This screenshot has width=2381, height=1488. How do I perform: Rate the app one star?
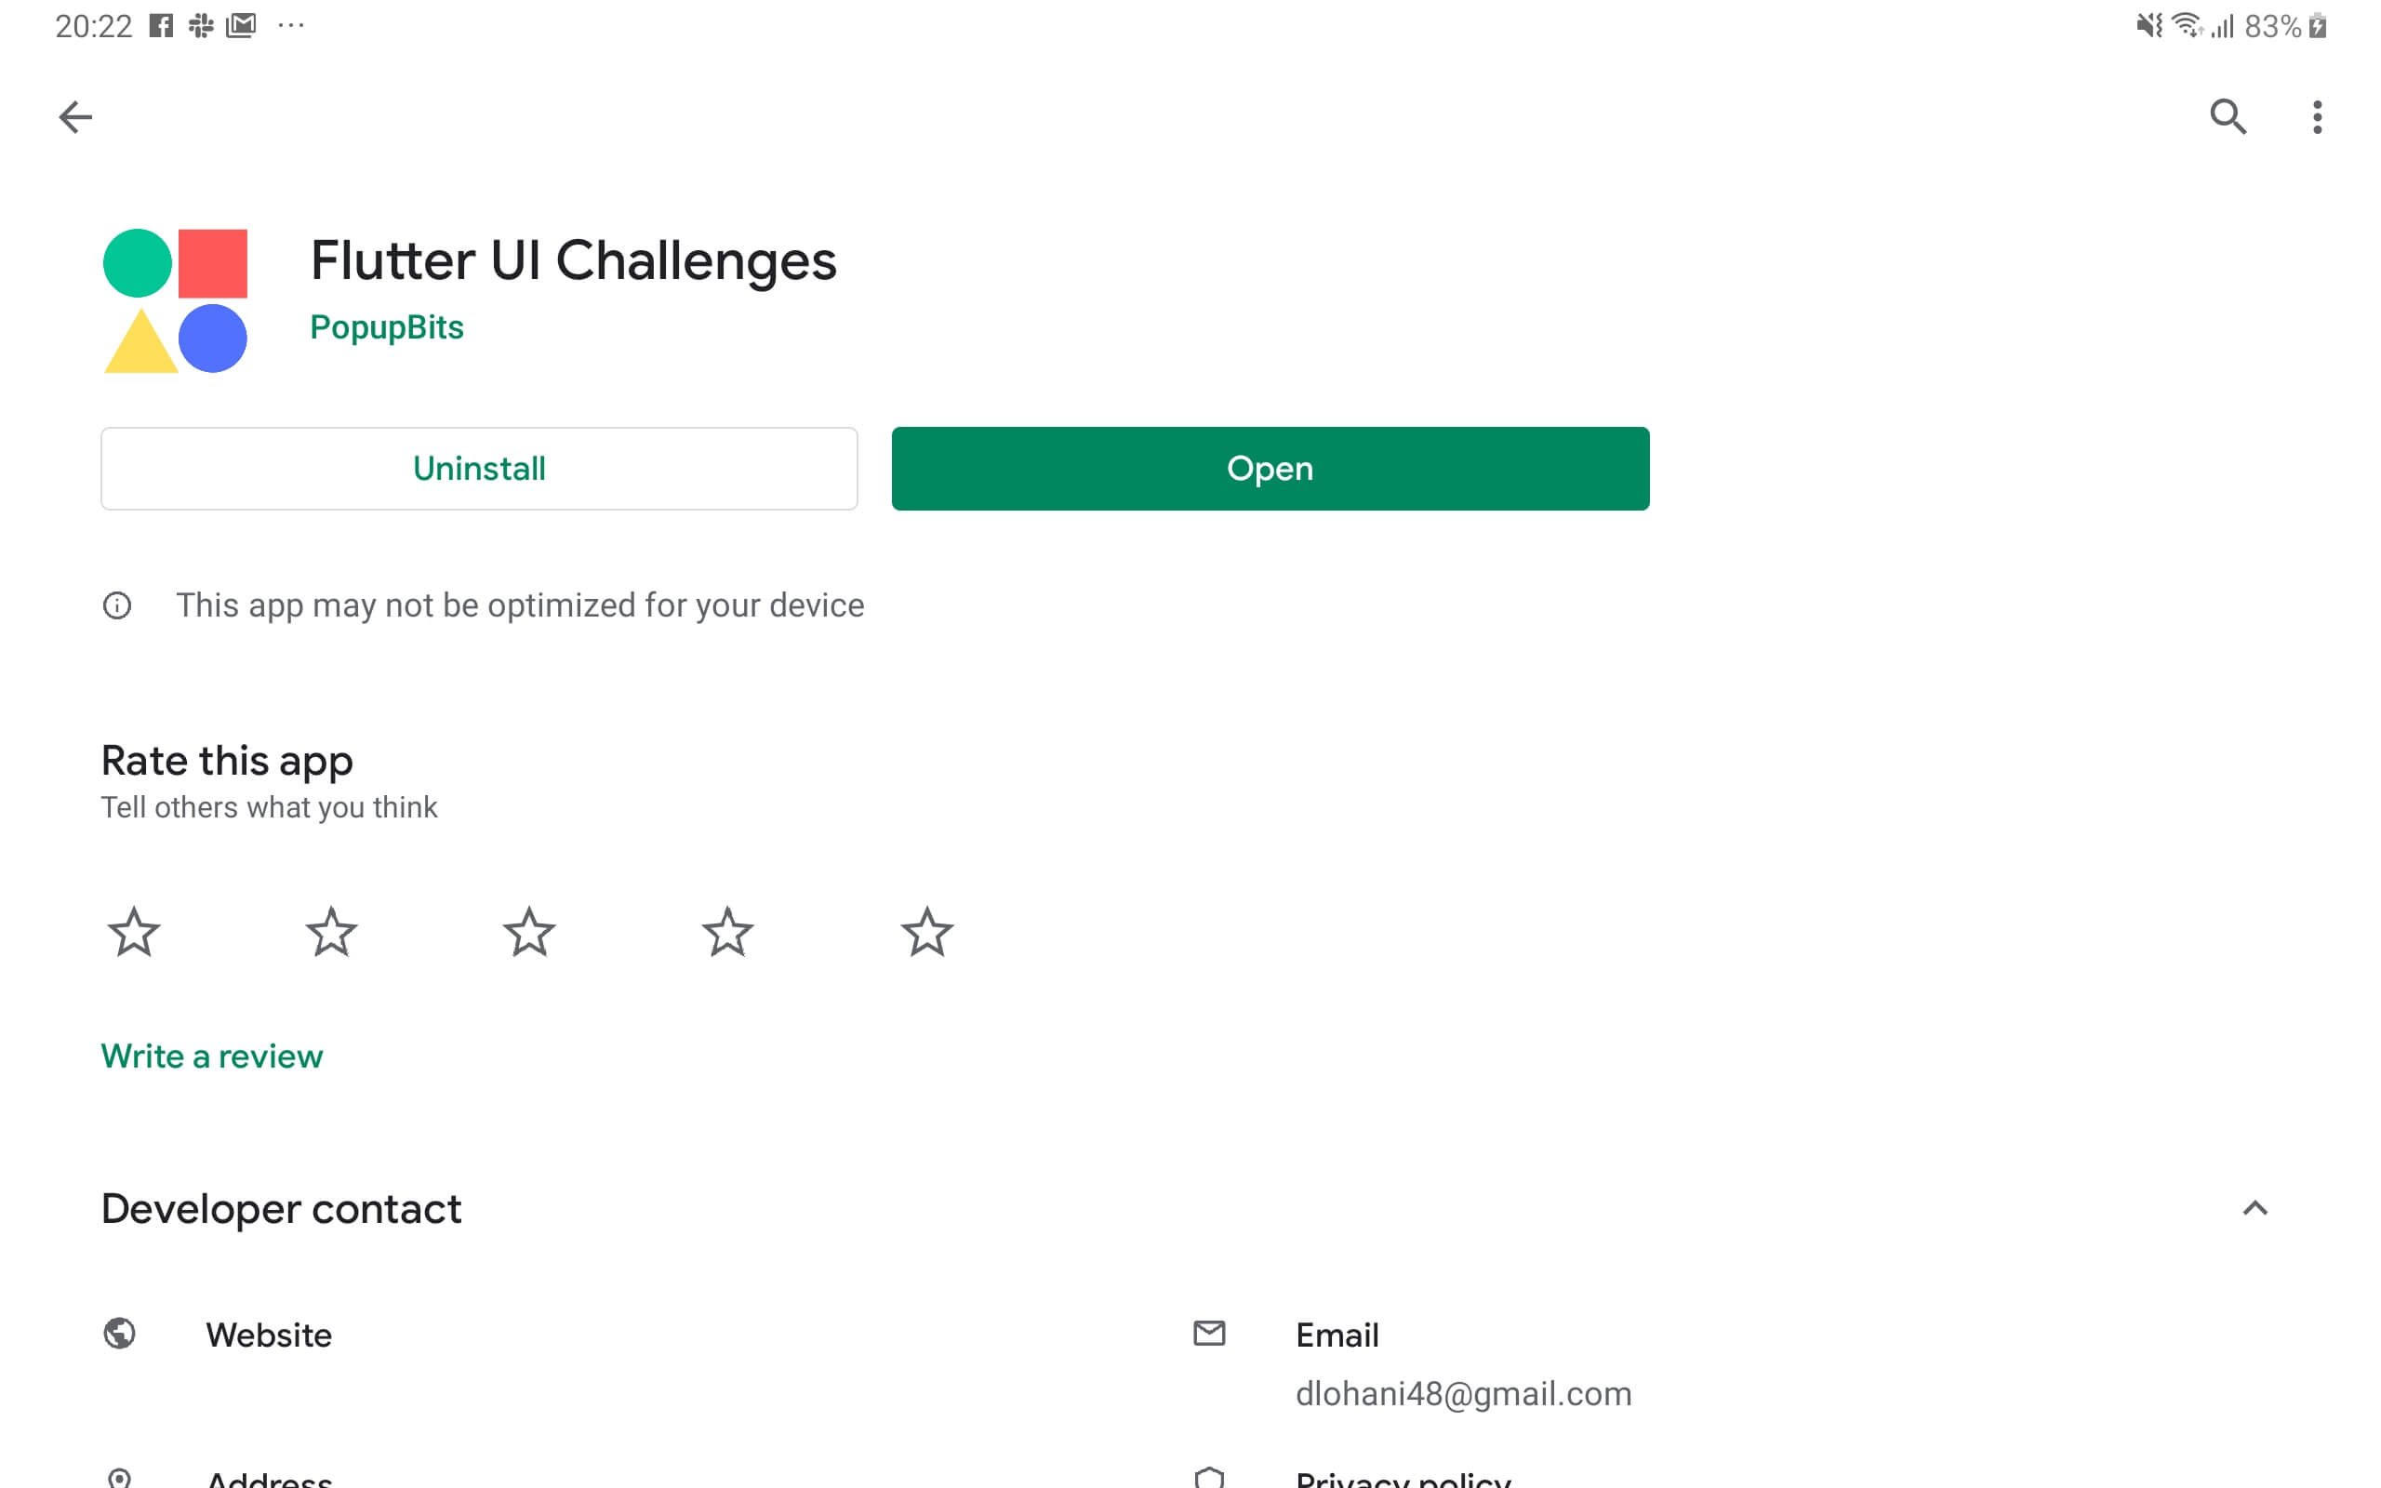click(134, 932)
